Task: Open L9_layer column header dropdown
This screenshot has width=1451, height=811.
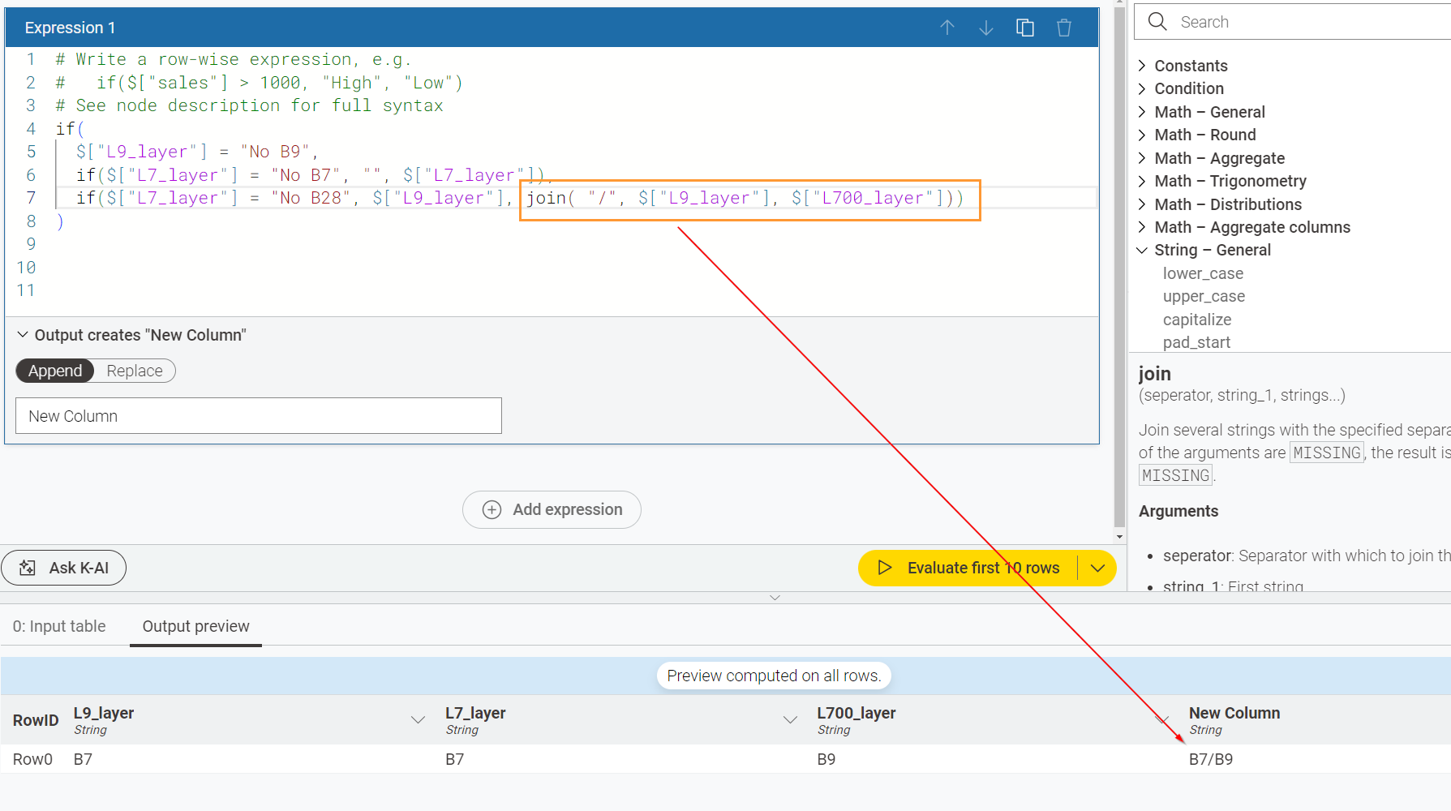Action: tap(418, 719)
